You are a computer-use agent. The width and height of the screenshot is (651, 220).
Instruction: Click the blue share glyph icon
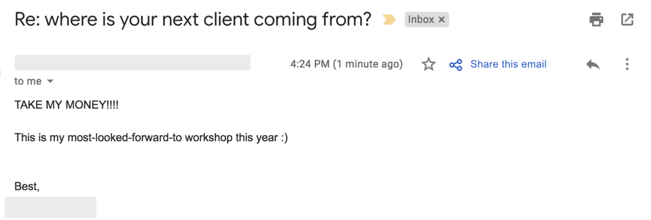456,65
